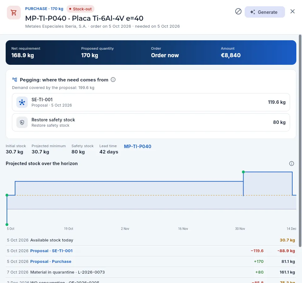Click the pegging hierarchy icon
This screenshot has height=283, width=302.
(x=15, y=80)
